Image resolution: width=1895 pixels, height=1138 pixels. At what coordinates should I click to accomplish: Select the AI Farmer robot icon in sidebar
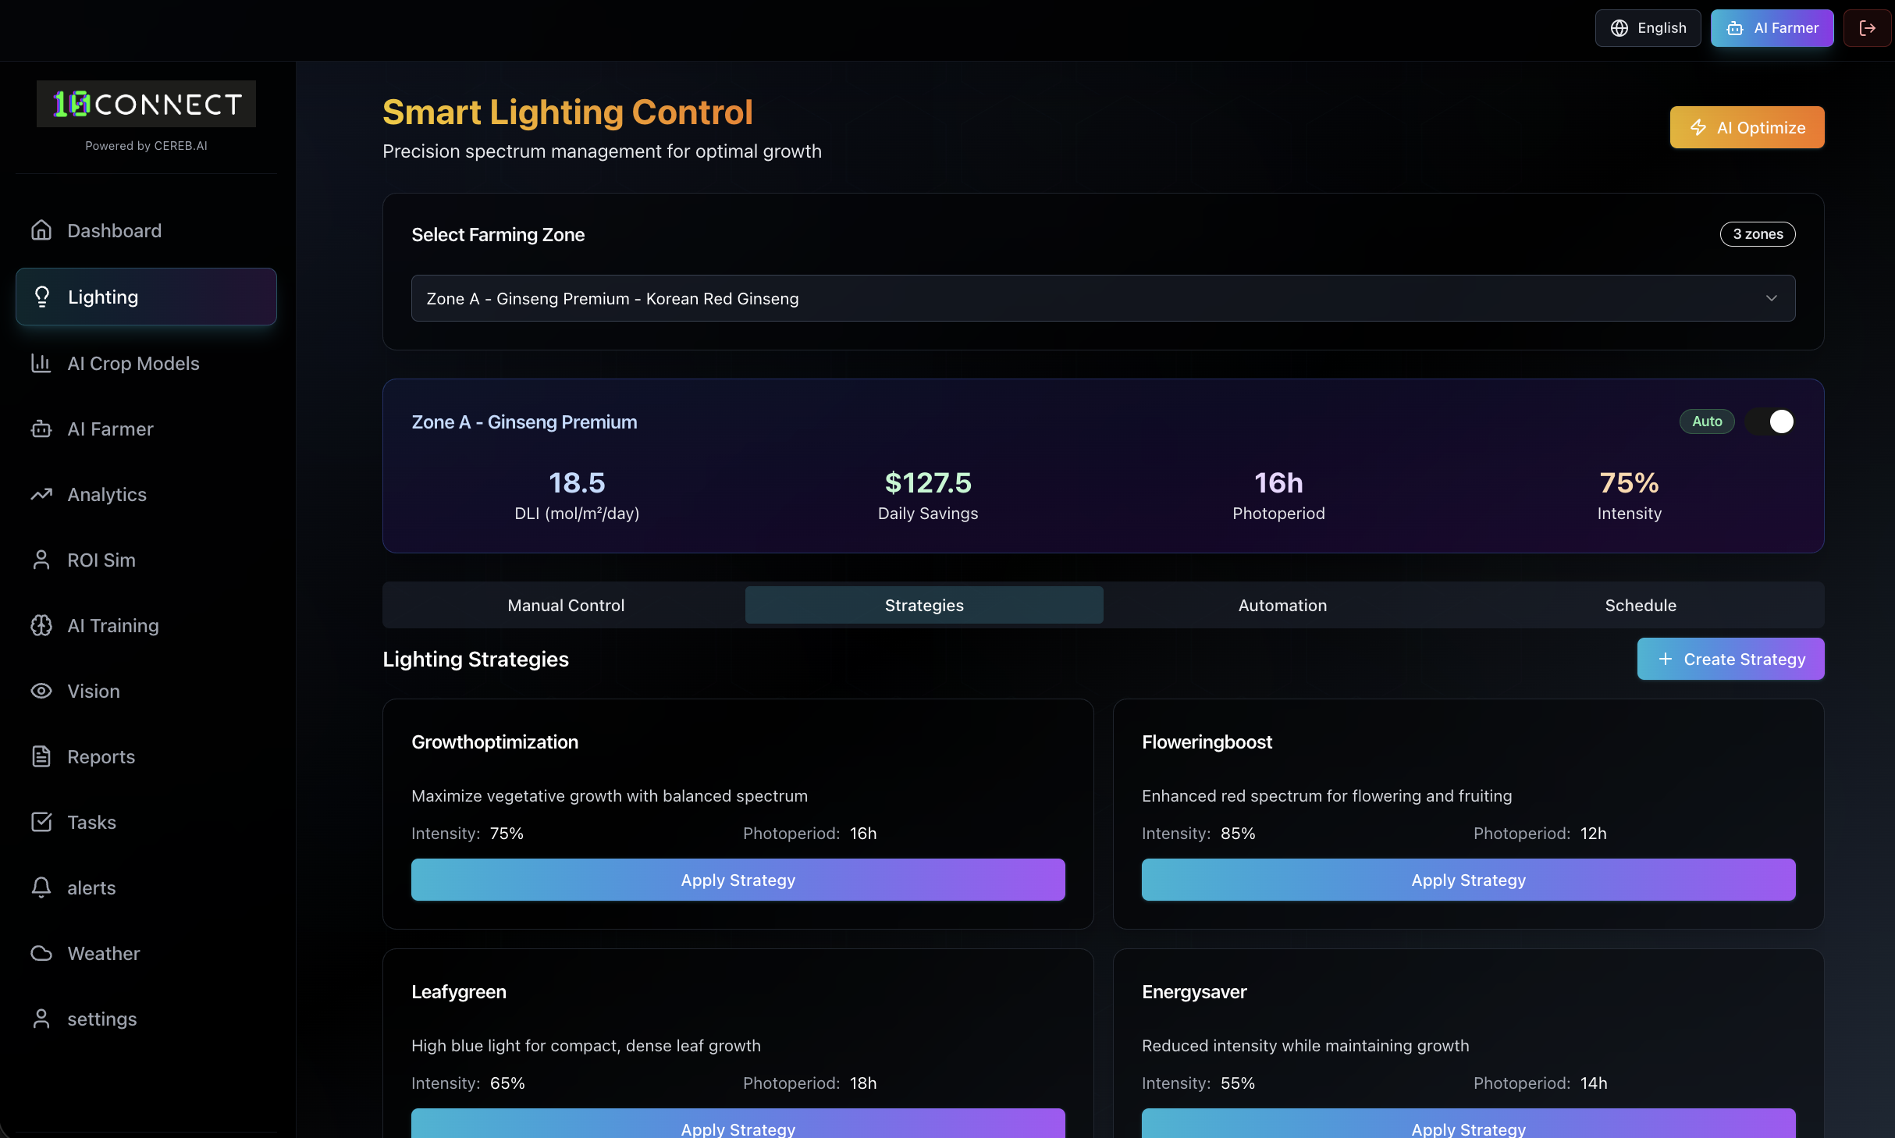point(41,429)
